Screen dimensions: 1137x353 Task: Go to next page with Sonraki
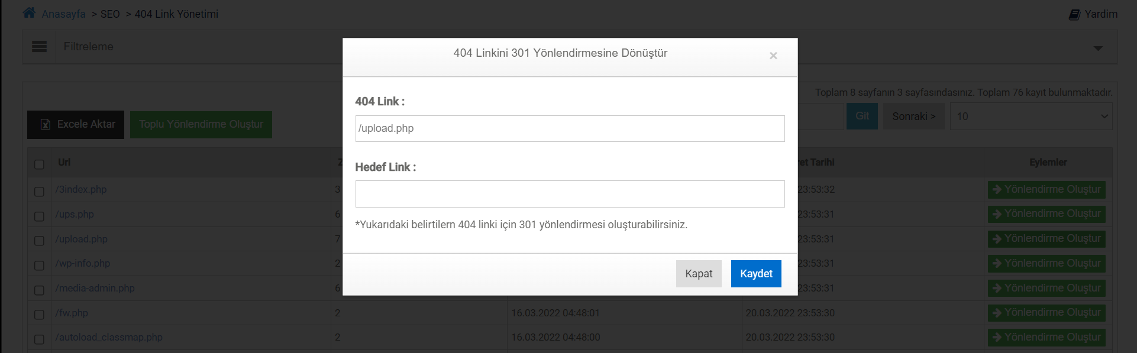pyautogui.click(x=914, y=116)
